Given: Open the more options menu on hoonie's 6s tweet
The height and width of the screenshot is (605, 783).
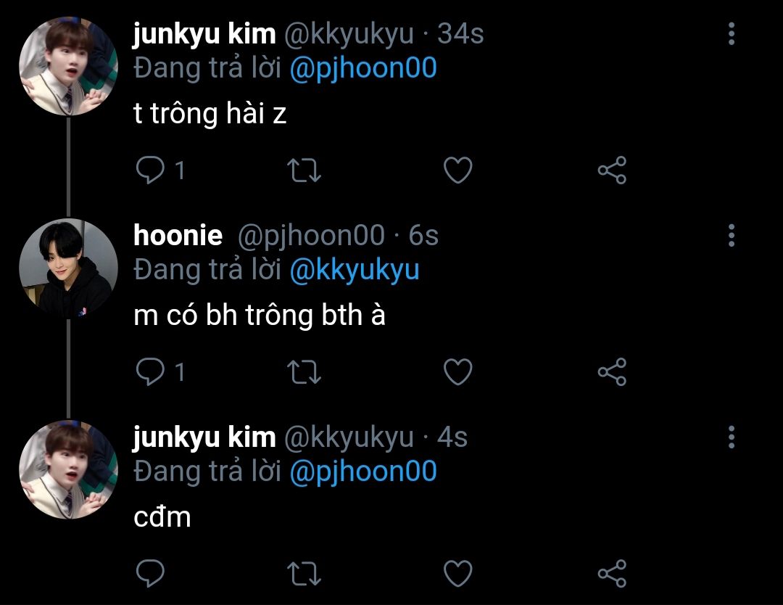Looking at the screenshot, I should [732, 235].
